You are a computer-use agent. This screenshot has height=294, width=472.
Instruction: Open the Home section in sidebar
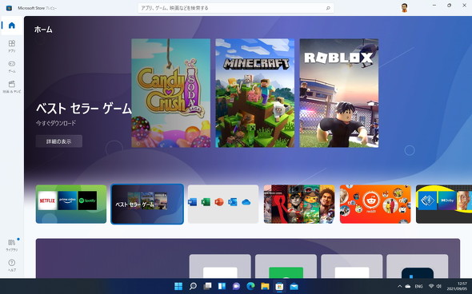pos(12,26)
